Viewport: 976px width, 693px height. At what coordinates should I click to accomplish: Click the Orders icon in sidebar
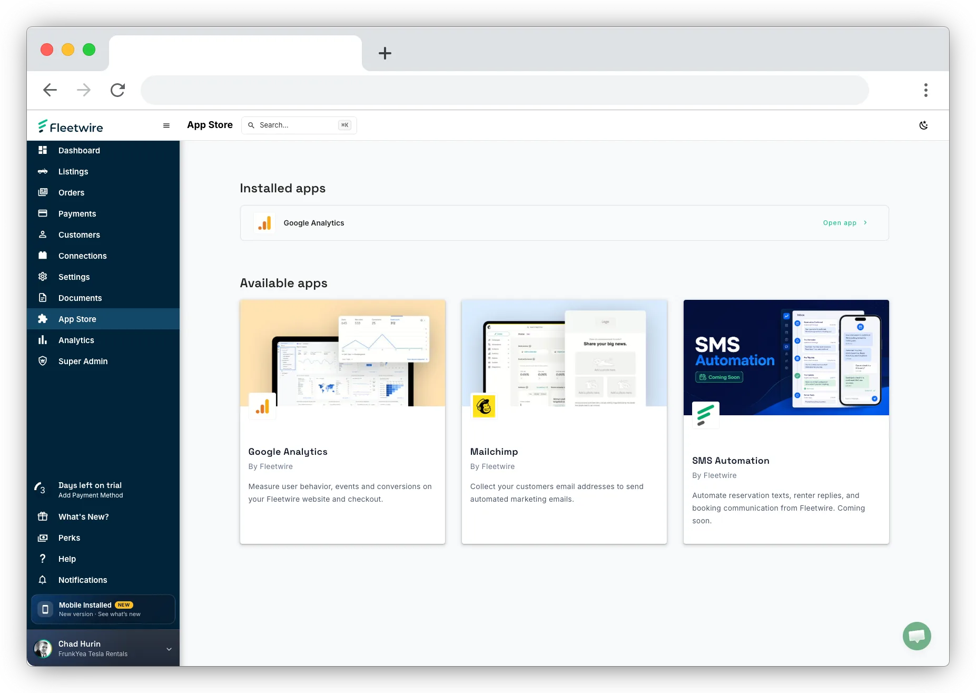coord(43,192)
